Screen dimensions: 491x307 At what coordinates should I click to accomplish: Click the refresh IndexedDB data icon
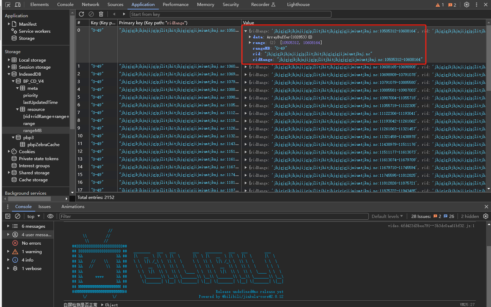click(x=81, y=14)
